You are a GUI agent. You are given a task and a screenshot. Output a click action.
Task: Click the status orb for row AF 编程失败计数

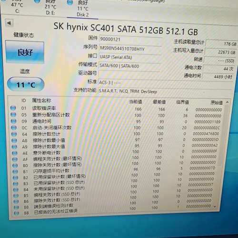(15, 159)
